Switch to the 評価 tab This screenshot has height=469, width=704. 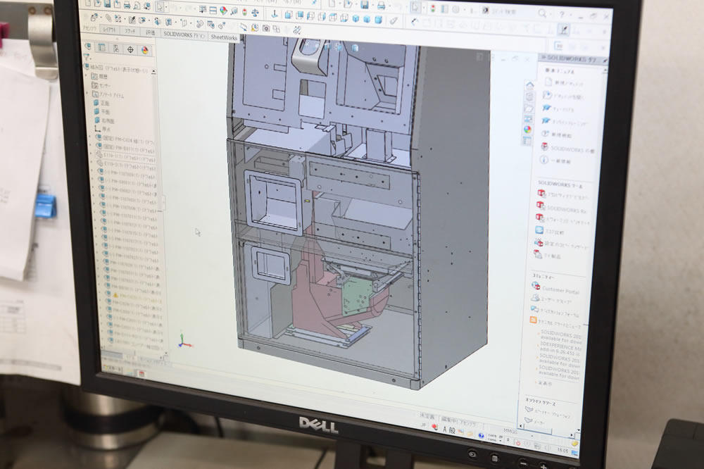click(151, 32)
